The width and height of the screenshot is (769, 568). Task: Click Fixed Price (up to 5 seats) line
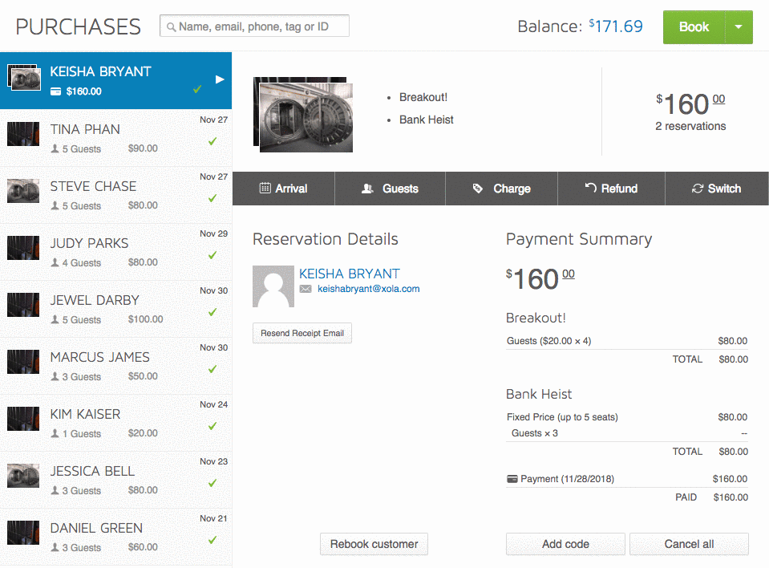pyautogui.click(x=627, y=417)
